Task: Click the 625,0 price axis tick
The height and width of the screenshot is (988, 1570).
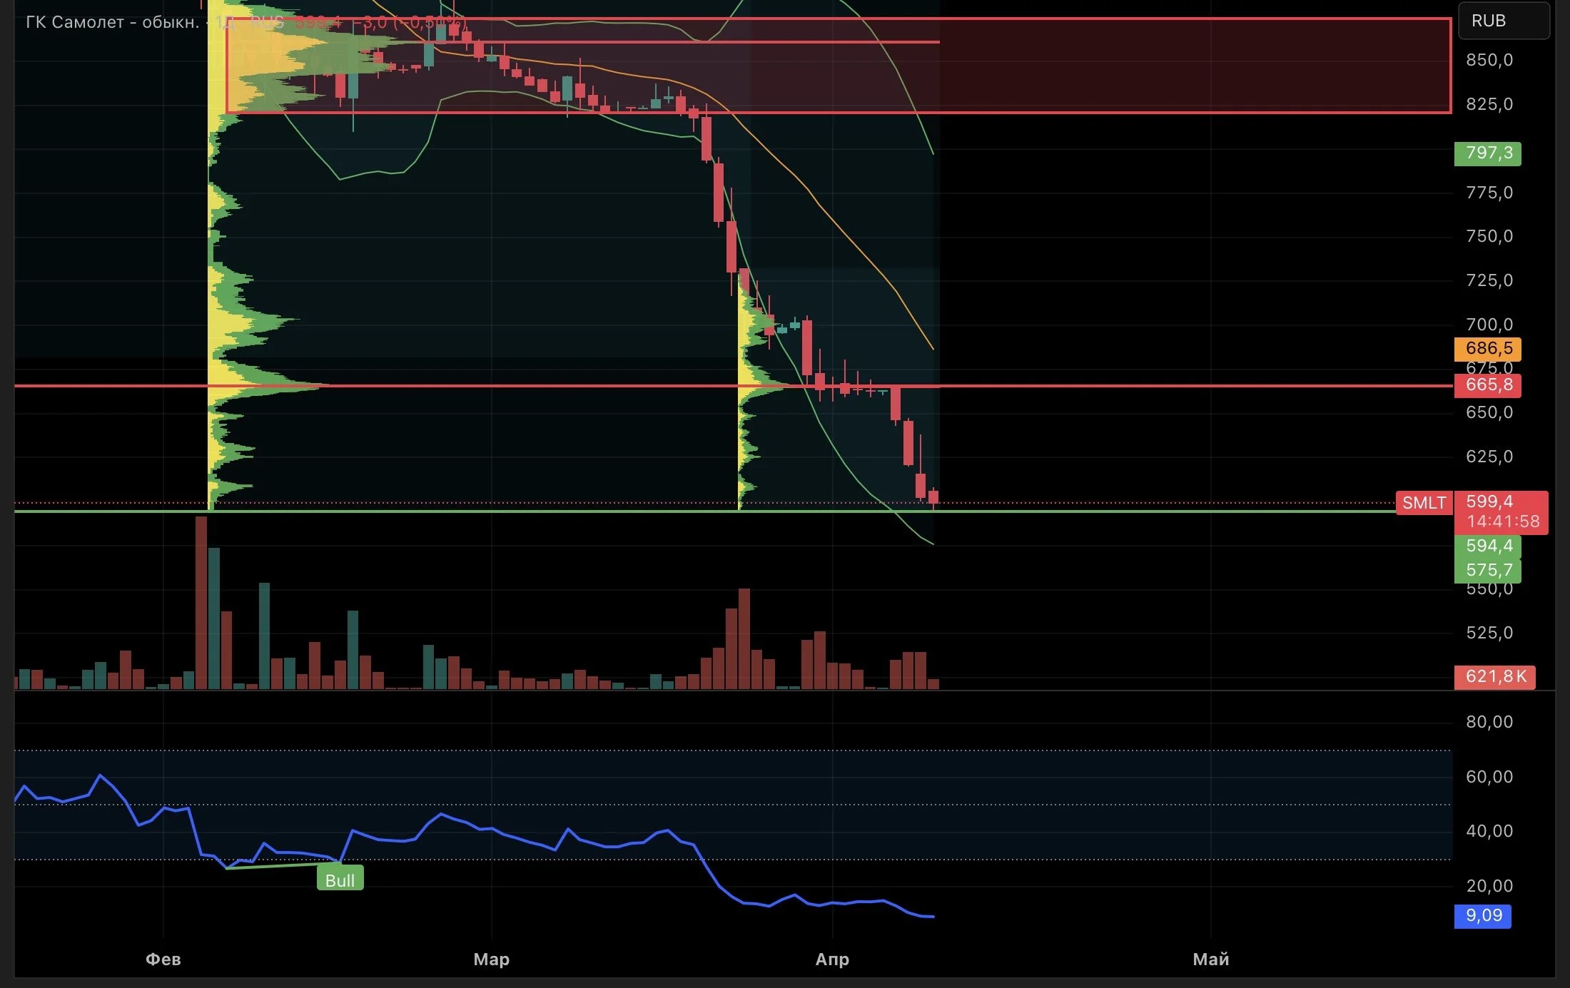Action: coord(1489,457)
